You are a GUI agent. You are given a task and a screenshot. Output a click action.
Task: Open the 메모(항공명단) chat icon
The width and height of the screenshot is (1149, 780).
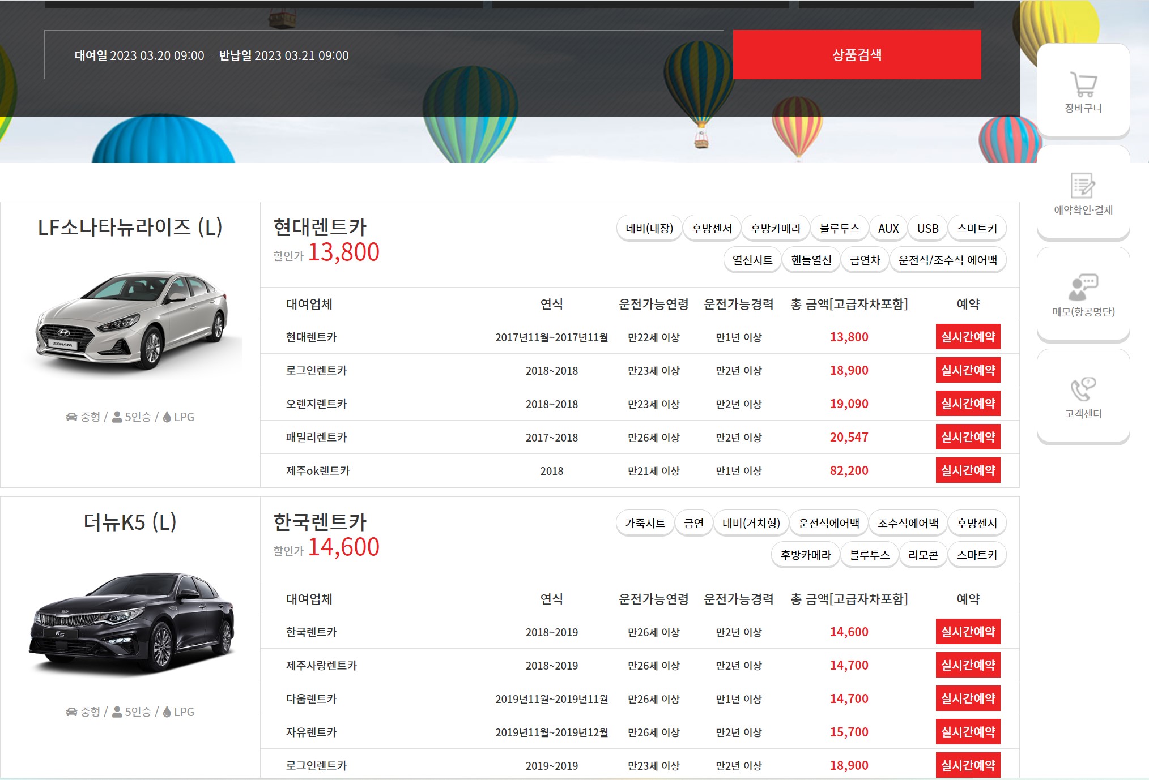point(1083,288)
